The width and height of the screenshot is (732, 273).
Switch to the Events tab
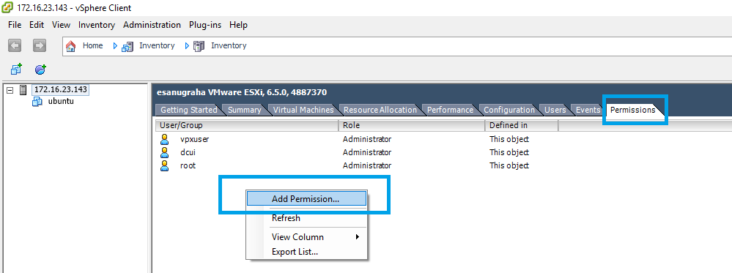point(587,110)
